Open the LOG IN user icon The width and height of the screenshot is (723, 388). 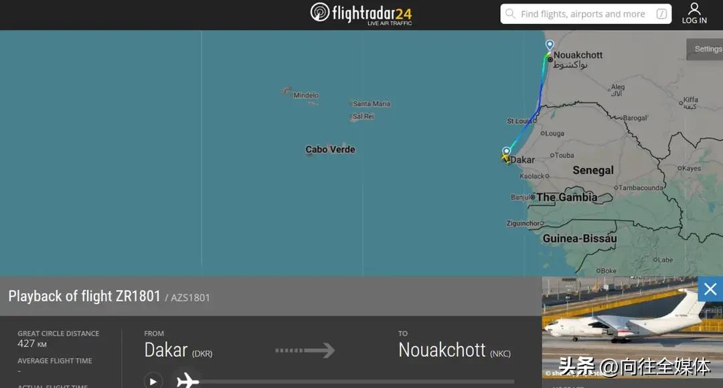[x=694, y=13]
